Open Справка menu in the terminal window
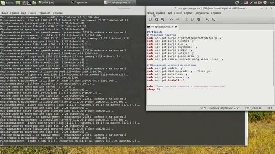The width and height of the screenshot is (275, 154). click(x=58, y=13)
